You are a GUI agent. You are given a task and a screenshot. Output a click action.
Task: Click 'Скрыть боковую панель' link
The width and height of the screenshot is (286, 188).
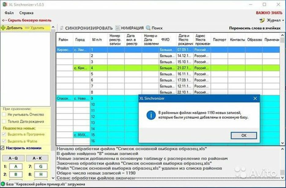click(27, 20)
